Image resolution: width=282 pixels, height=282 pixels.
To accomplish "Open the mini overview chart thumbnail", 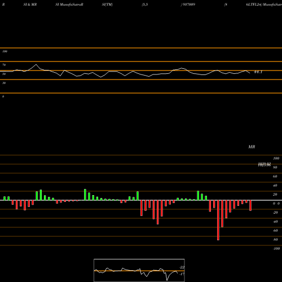I will click(x=139, y=270).
